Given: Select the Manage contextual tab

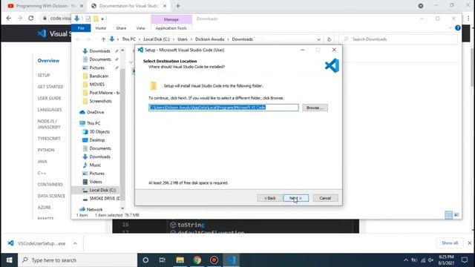Looking at the screenshot, I should point(171,19).
